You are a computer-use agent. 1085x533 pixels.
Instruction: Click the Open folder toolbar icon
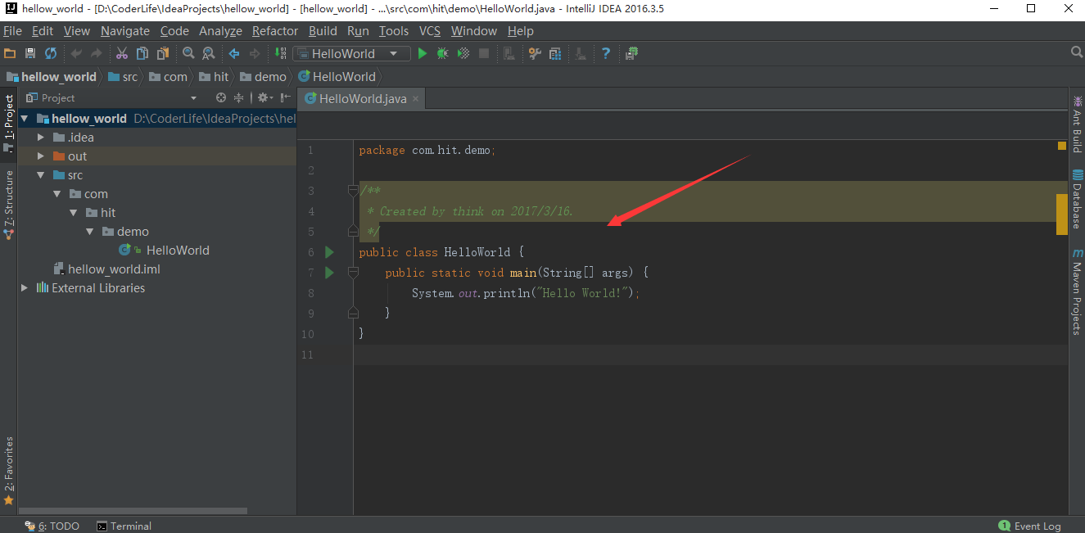point(10,53)
